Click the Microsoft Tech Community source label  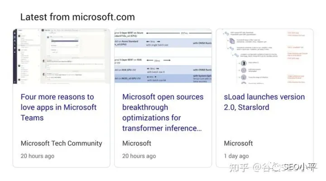[61, 143]
